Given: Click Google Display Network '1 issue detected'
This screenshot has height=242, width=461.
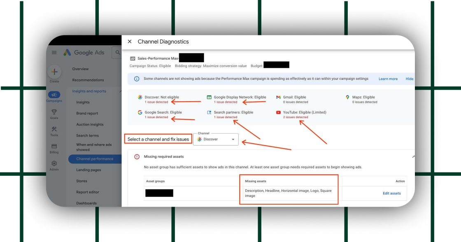Looking at the screenshot, I should [225, 102].
